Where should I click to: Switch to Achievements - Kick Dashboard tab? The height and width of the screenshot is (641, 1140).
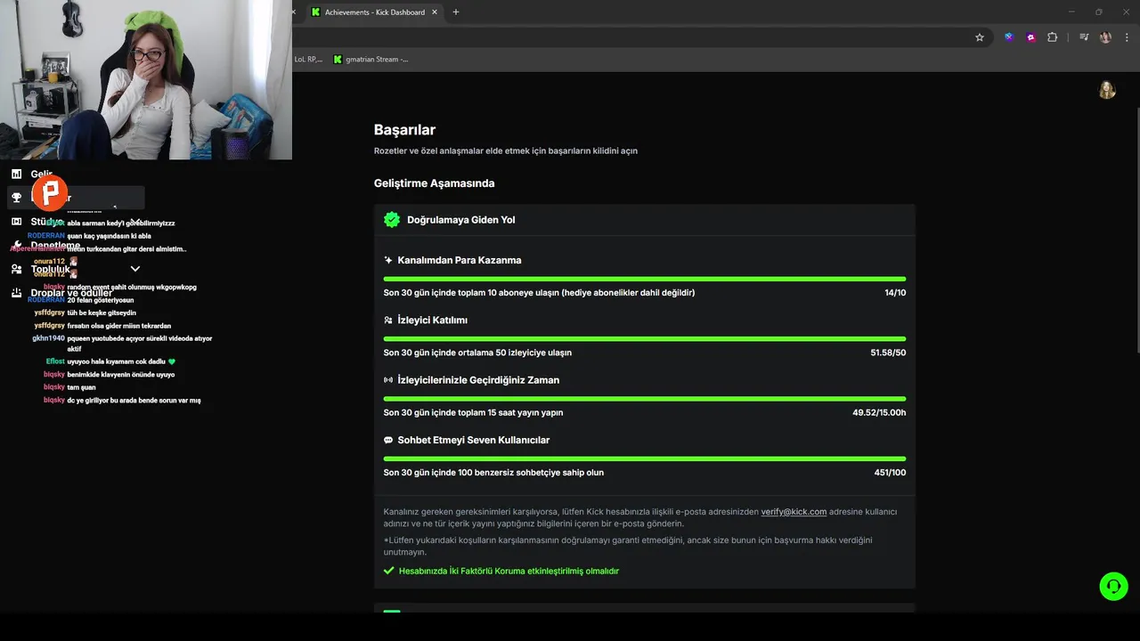click(x=374, y=12)
